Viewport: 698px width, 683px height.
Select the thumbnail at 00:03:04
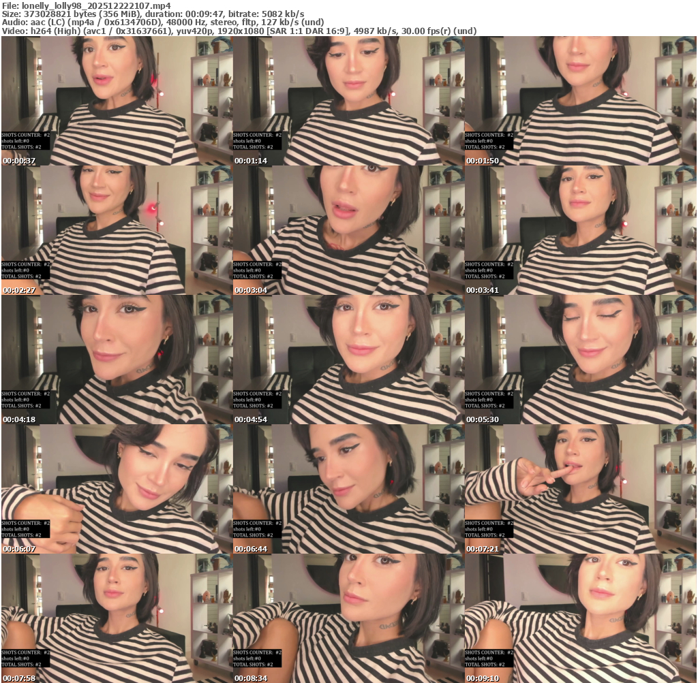(x=348, y=230)
